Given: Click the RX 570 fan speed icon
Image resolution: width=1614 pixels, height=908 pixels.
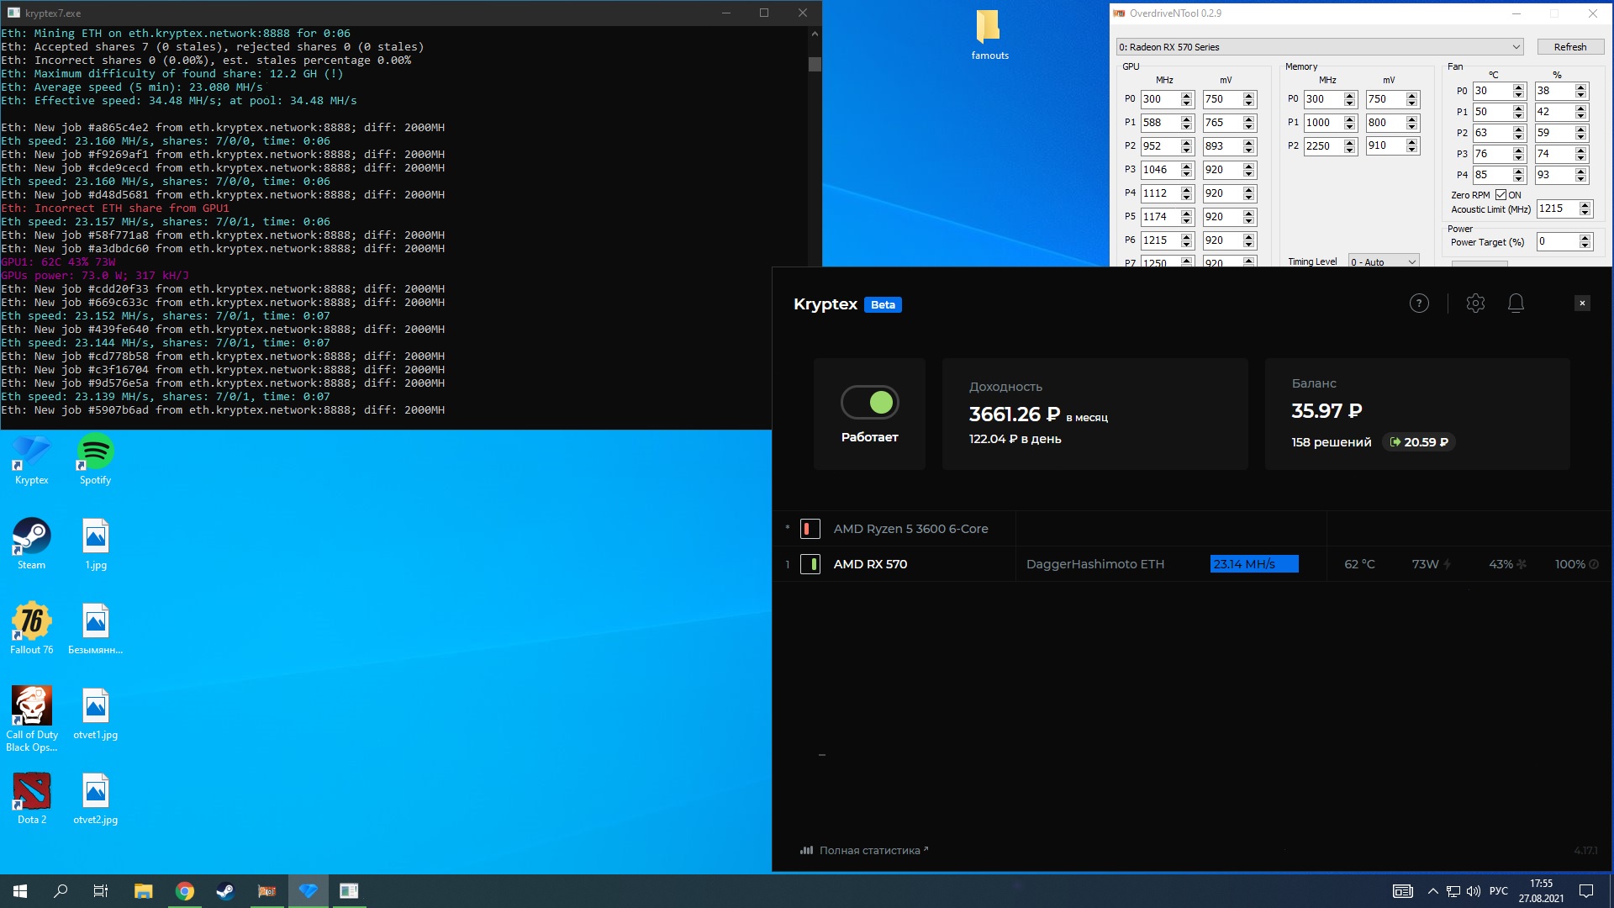Looking at the screenshot, I should point(1521,564).
